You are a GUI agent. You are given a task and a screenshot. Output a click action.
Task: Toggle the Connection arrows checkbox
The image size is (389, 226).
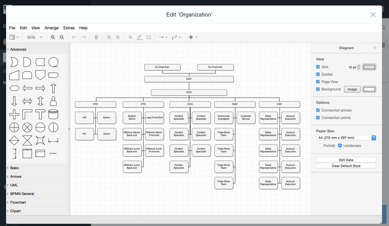pos(318,110)
